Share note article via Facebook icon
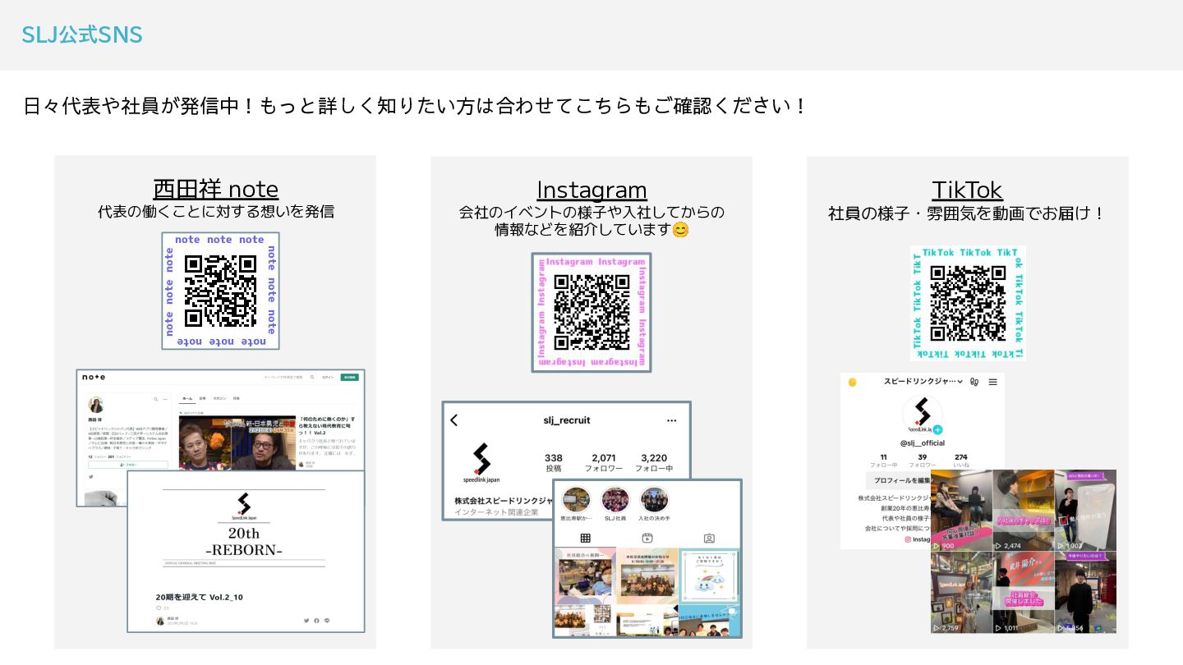The width and height of the screenshot is (1183, 665). pyautogui.click(x=316, y=621)
